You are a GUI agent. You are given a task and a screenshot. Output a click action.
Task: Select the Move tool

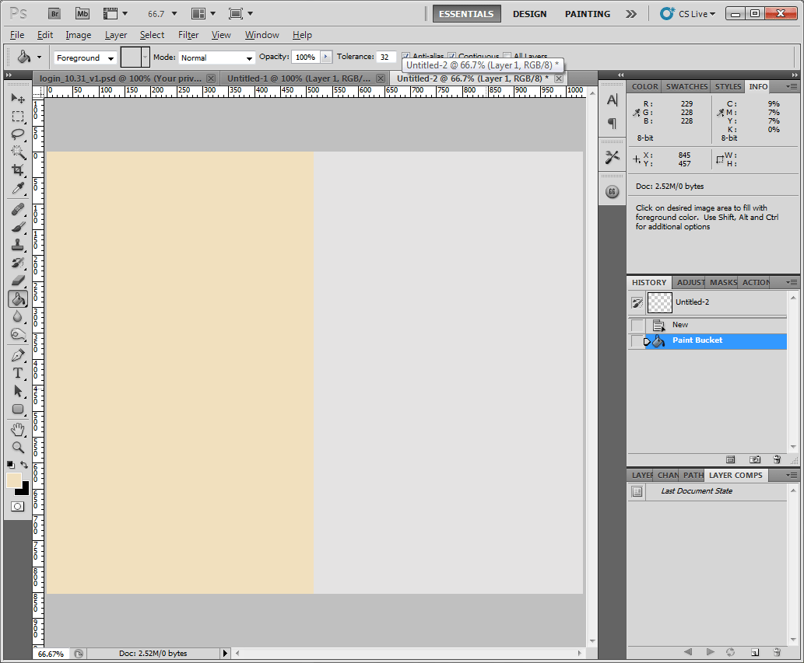pyautogui.click(x=18, y=98)
